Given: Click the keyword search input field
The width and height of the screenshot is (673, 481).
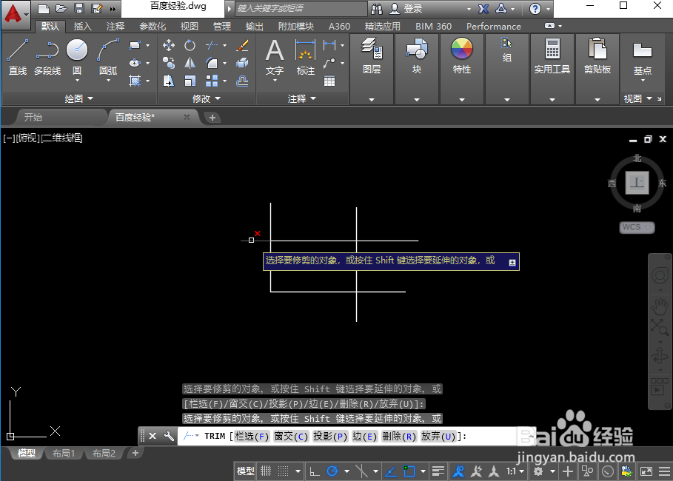Looking at the screenshot, I should [301, 8].
